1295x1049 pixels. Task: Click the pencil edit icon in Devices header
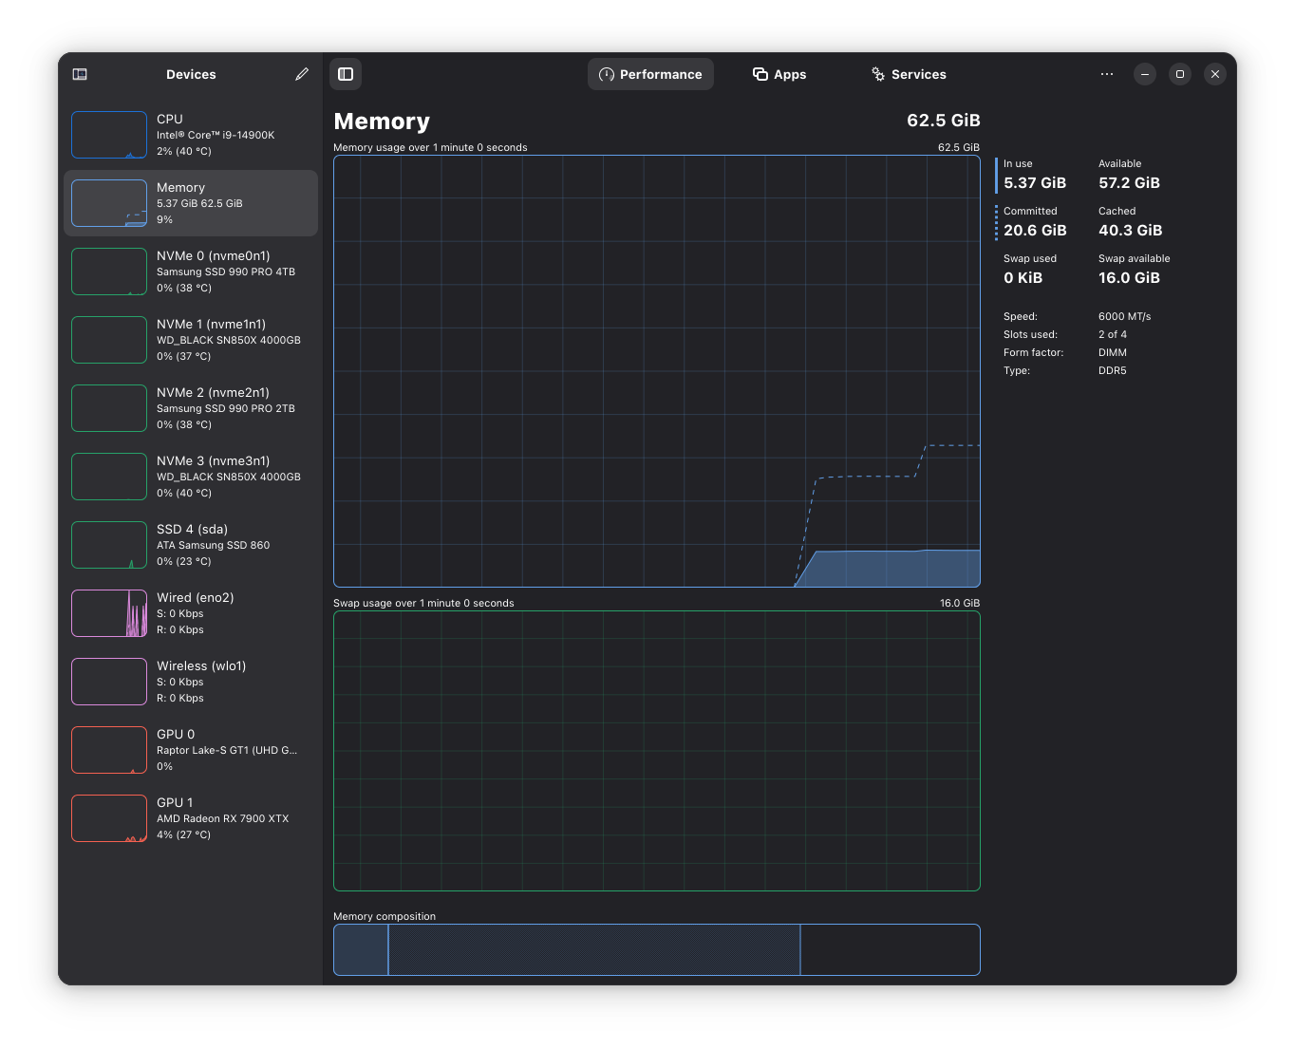(x=302, y=74)
